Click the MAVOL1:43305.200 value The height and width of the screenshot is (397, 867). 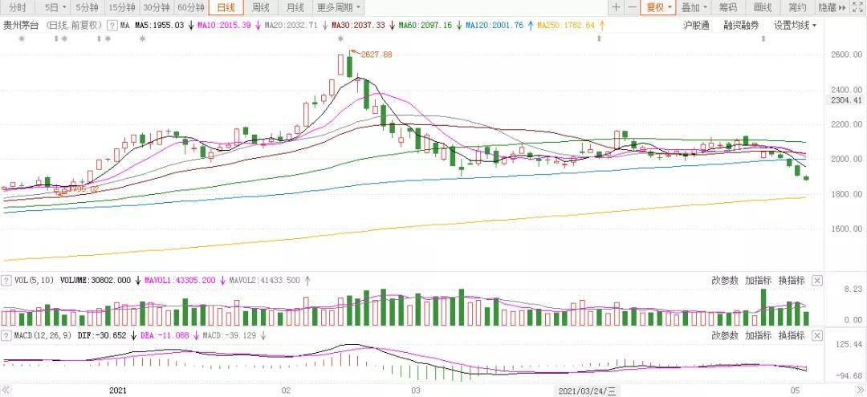point(180,281)
